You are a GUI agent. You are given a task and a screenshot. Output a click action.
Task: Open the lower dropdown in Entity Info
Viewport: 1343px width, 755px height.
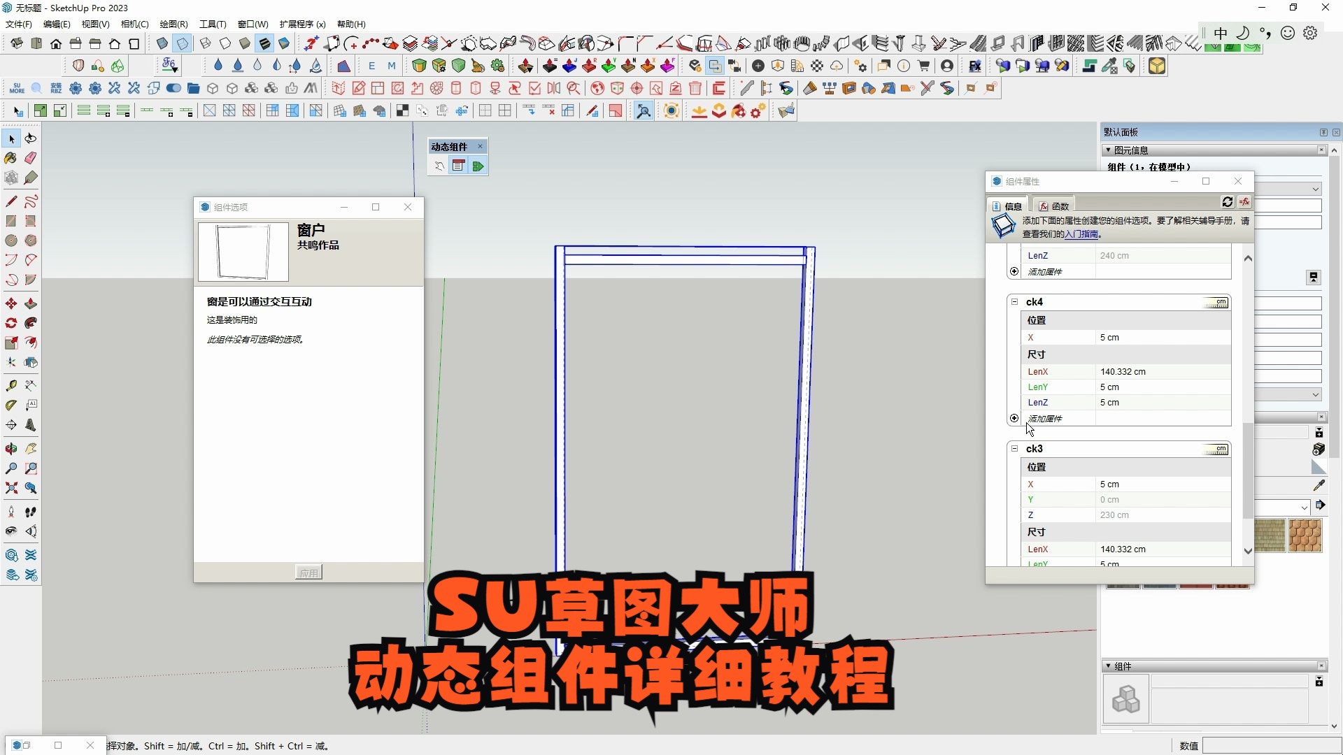[x=1315, y=394]
